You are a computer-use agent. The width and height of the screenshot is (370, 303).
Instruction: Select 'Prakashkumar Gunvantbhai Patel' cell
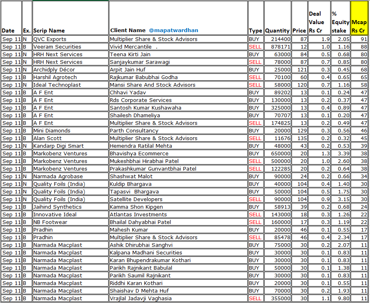(178, 169)
